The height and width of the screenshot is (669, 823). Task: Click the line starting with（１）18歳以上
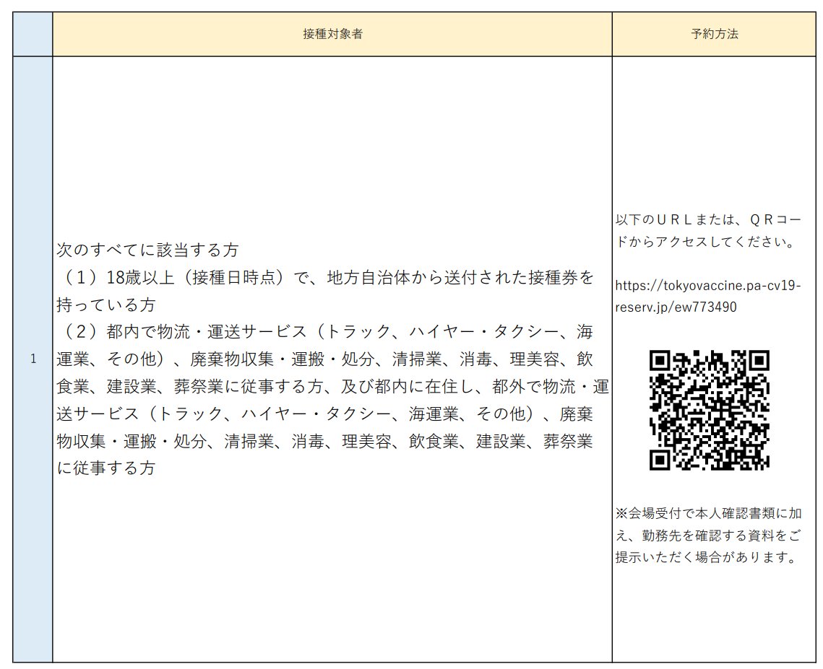325,277
